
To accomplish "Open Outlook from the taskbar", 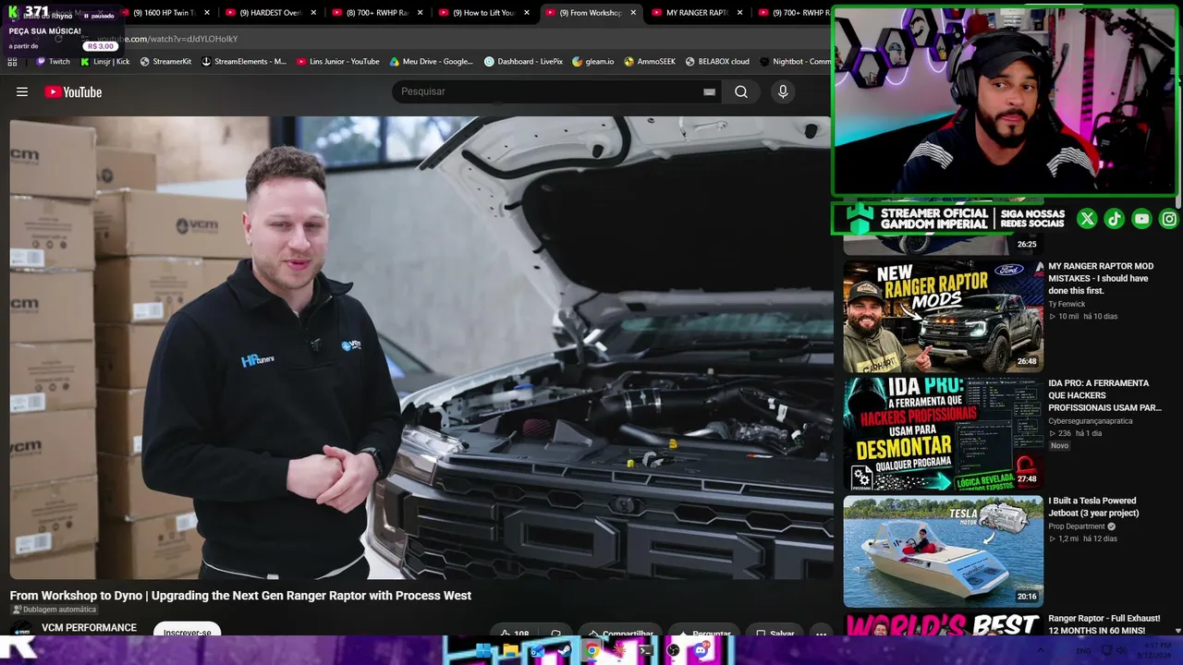I will coord(537,650).
